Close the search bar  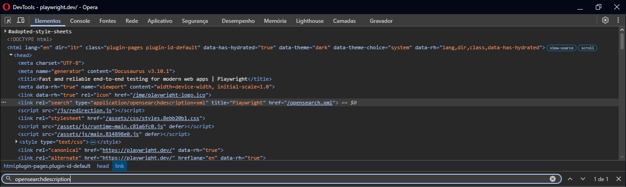(x=619, y=179)
